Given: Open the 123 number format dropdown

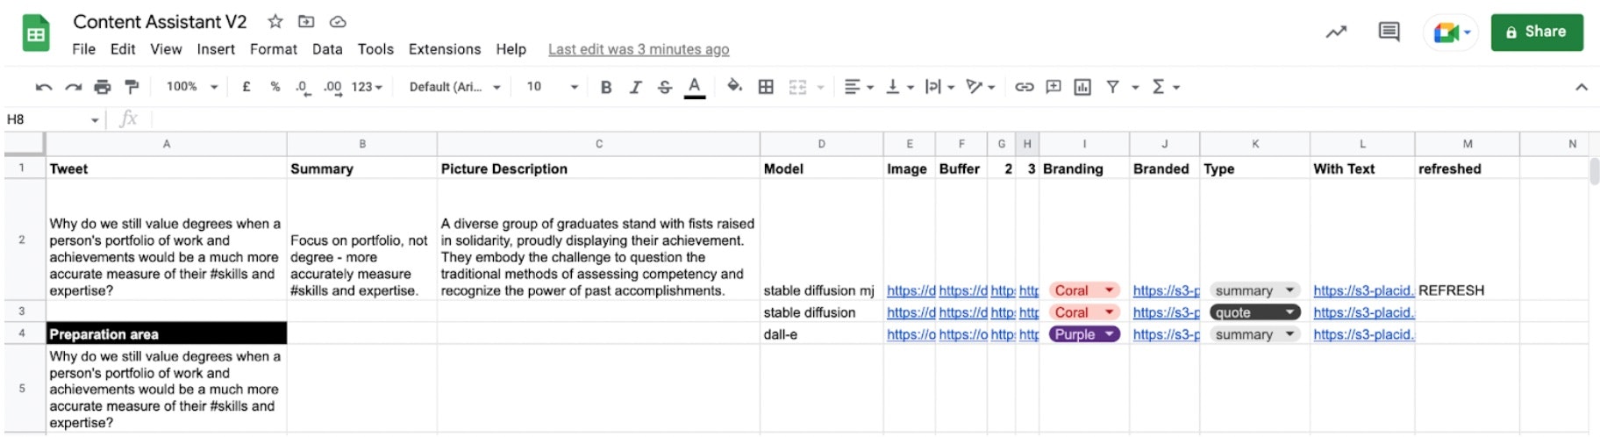Looking at the screenshot, I should 367,87.
